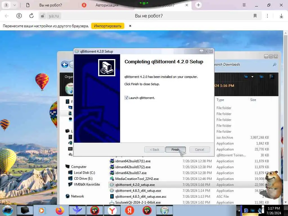Image resolution: width=288 pixels, height=216 pixels.
Task: Select VM0b0t KevinSite in navigation pane
Action: pyautogui.click(x=87, y=184)
